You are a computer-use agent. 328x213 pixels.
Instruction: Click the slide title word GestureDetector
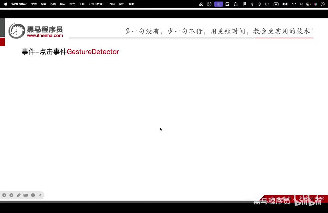point(93,52)
